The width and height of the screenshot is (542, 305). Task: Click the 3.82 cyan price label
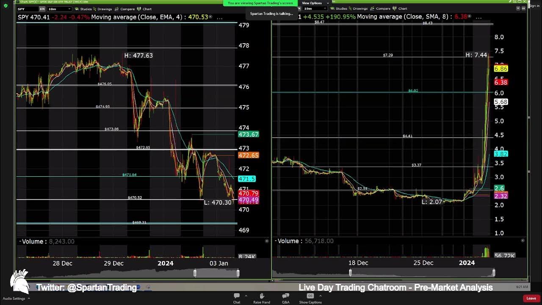(501, 154)
